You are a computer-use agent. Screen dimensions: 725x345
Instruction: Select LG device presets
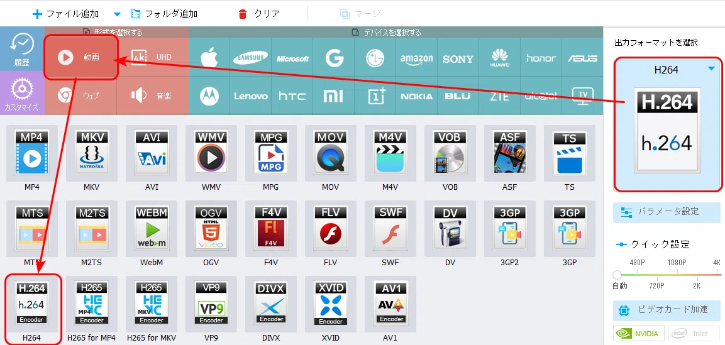[x=375, y=58]
